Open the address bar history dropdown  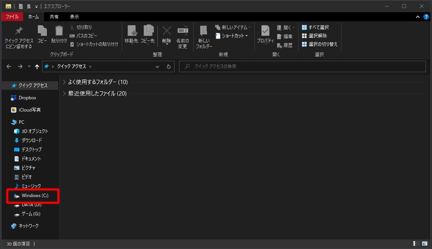[157, 66]
